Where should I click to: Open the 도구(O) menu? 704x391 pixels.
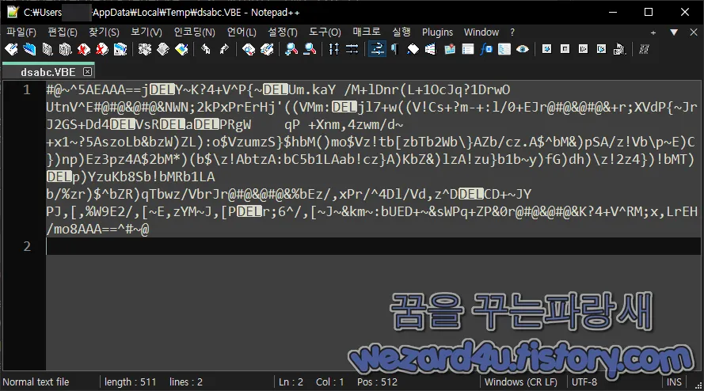(x=325, y=32)
